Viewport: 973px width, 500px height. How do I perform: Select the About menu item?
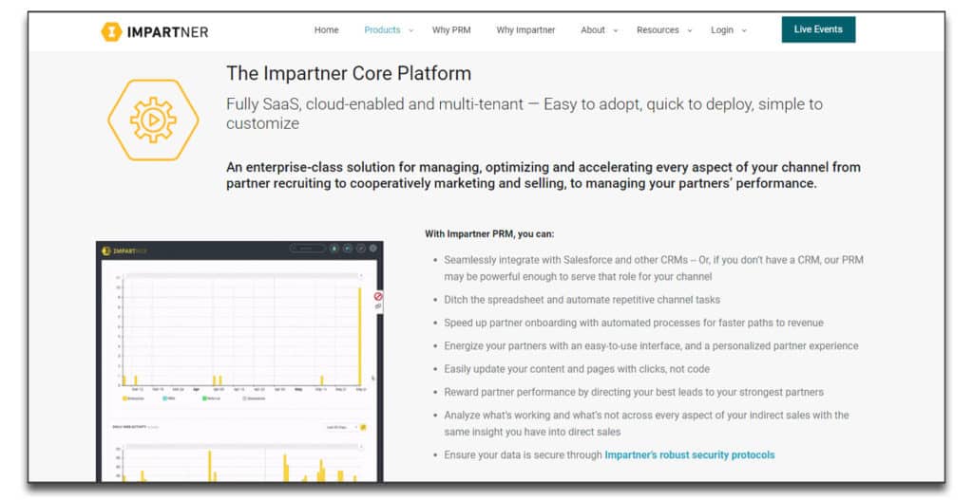(593, 29)
